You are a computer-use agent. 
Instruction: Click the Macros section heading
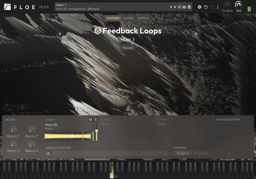[10, 120]
